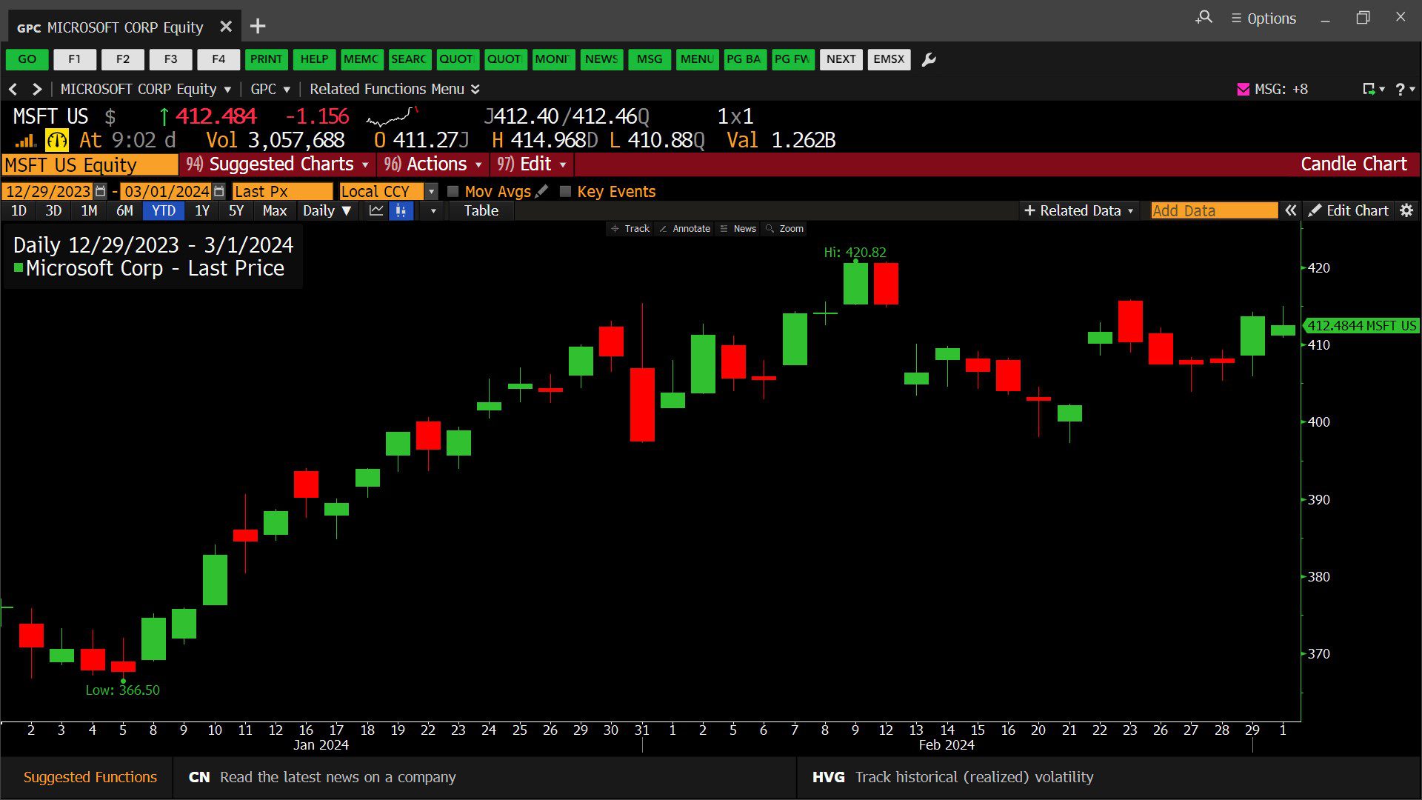Click the start date field 12/29/2023
The height and width of the screenshot is (800, 1422).
[x=47, y=191]
